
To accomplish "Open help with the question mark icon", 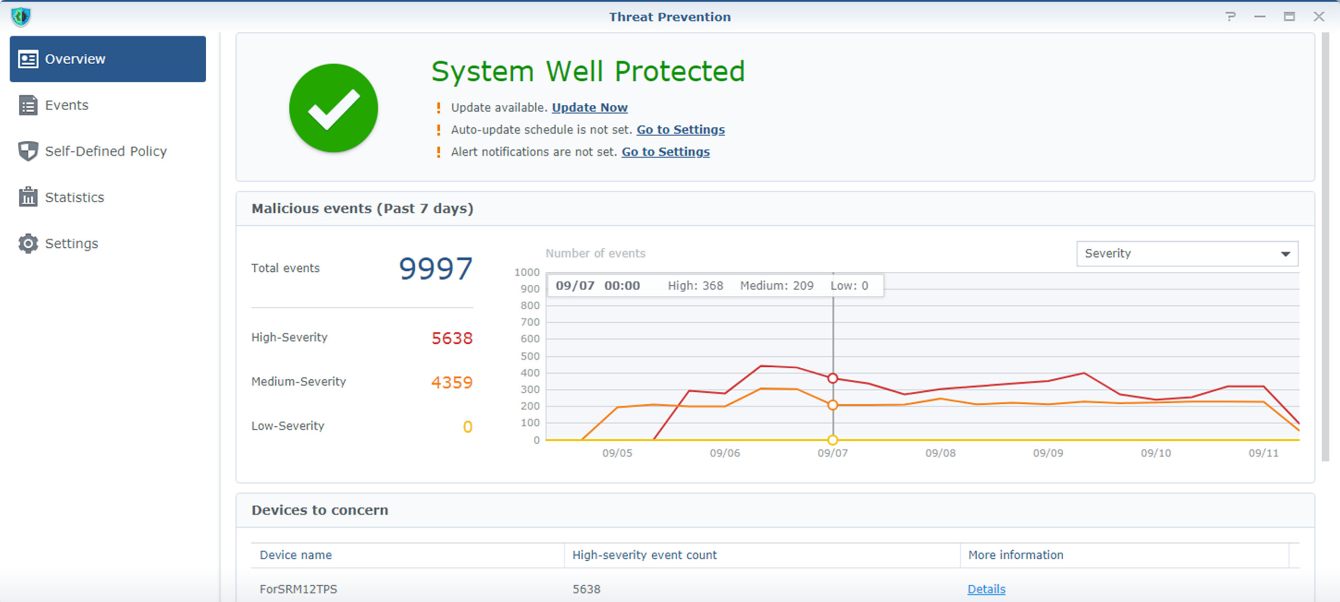I will click(x=1231, y=17).
